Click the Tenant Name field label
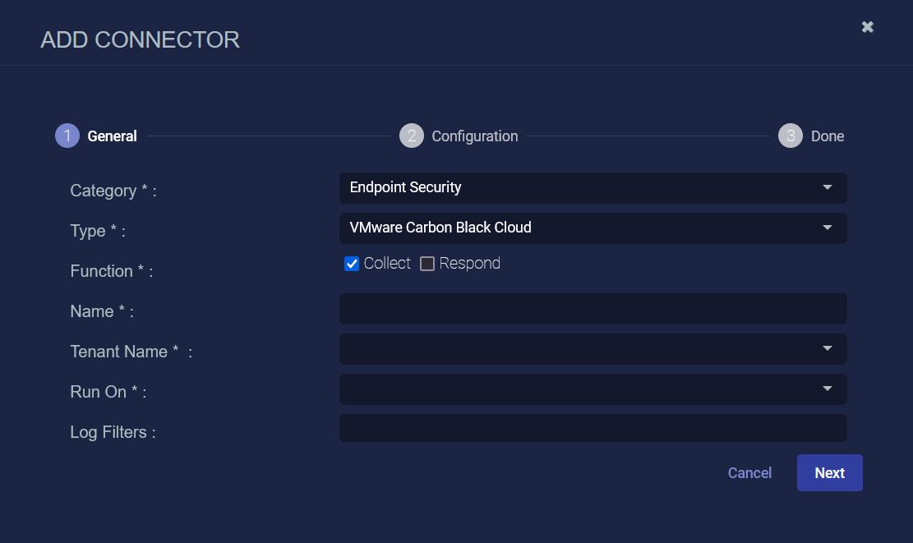Viewport: 913px width, 543px height. pos(131,352)
